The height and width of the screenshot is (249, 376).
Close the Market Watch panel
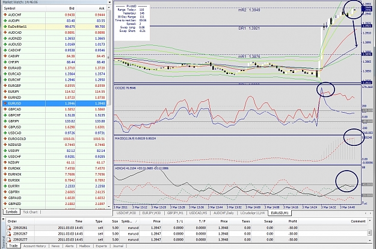109,2
